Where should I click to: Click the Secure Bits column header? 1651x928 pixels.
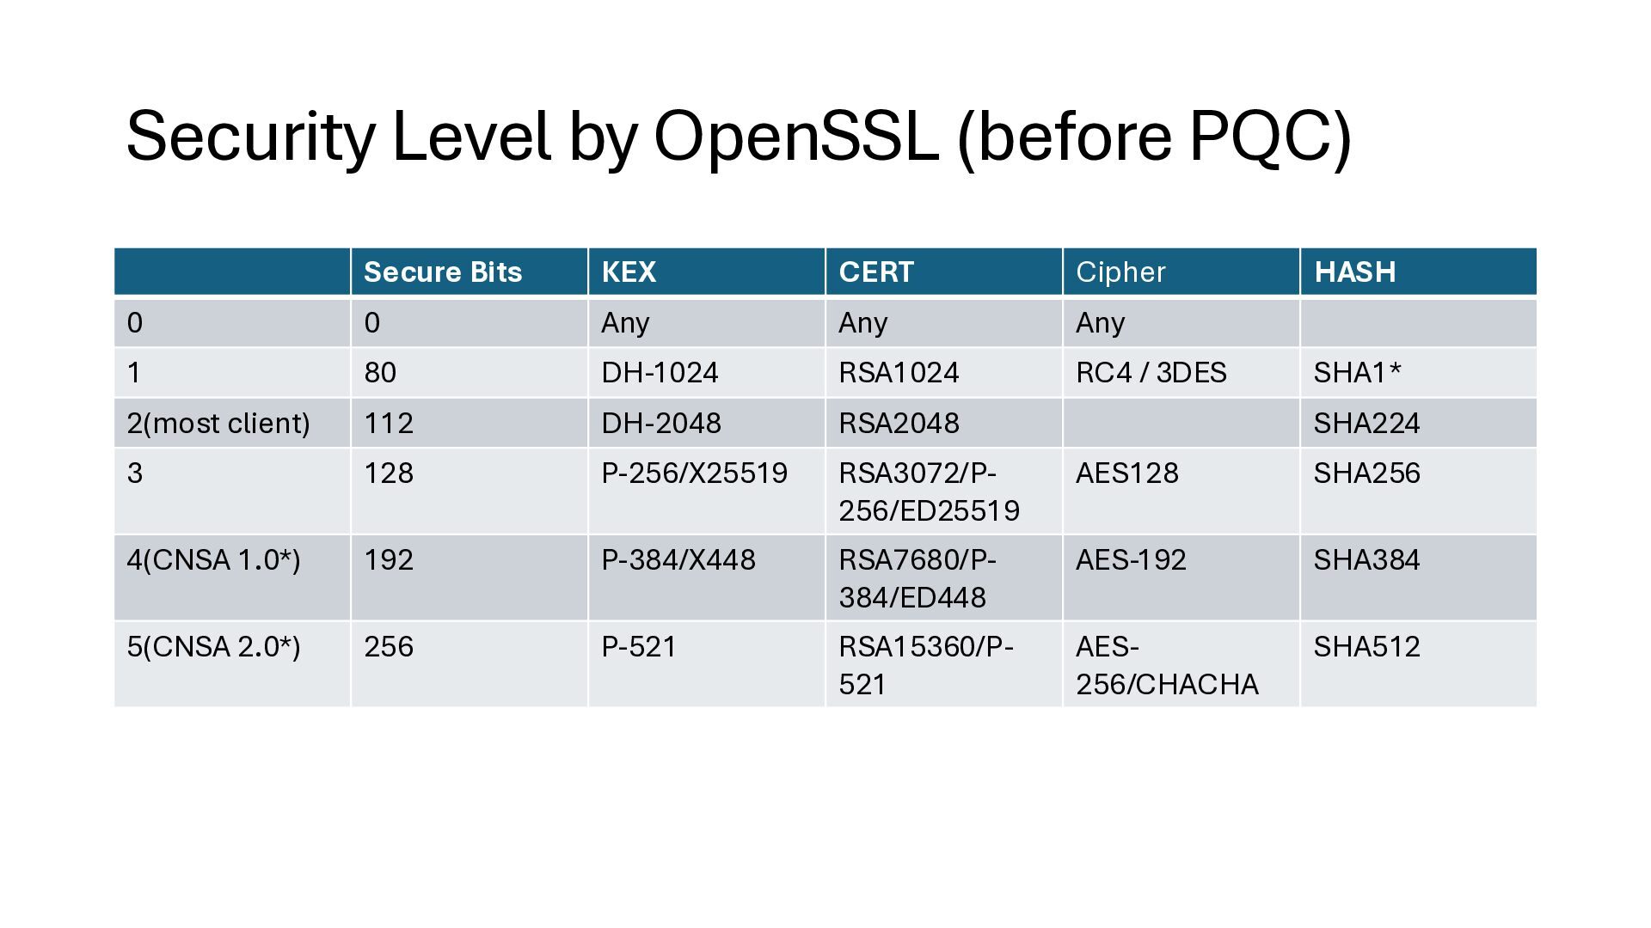[x=443, y=272]
